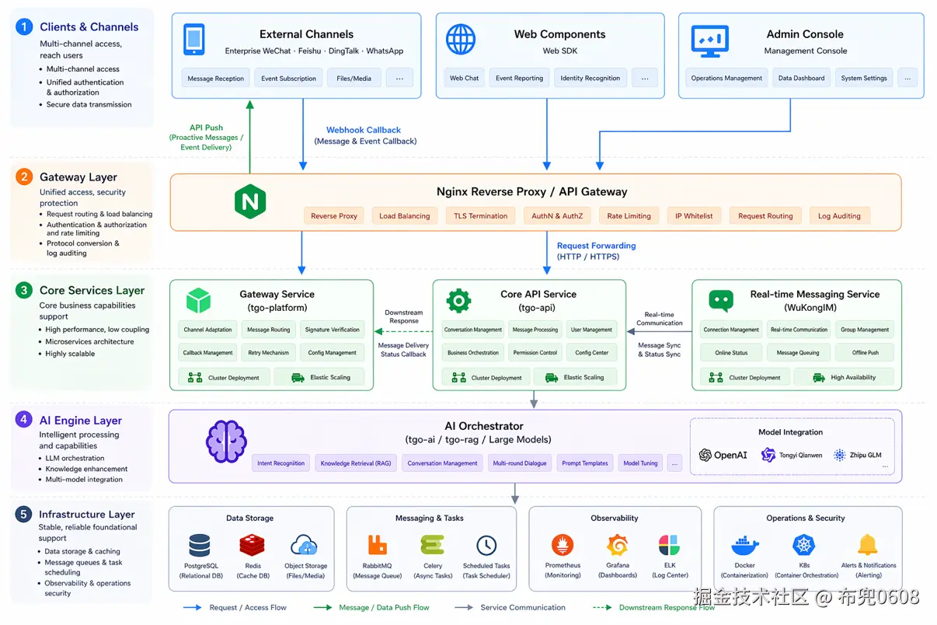Click the number 4 AI Engine Layer badge
The height and width of the screenshot is (625, 937).
24,421
